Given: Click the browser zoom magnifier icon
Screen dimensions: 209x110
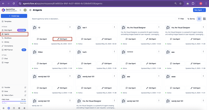Looking at the screenshot, I should click(x=176, y=4).
